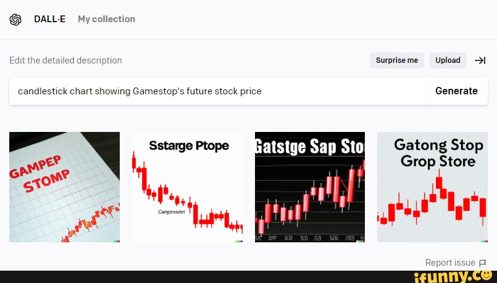Click the Edit the detailed description label
This screenshot has width=497, height=283.
click(x=65, y=60)
